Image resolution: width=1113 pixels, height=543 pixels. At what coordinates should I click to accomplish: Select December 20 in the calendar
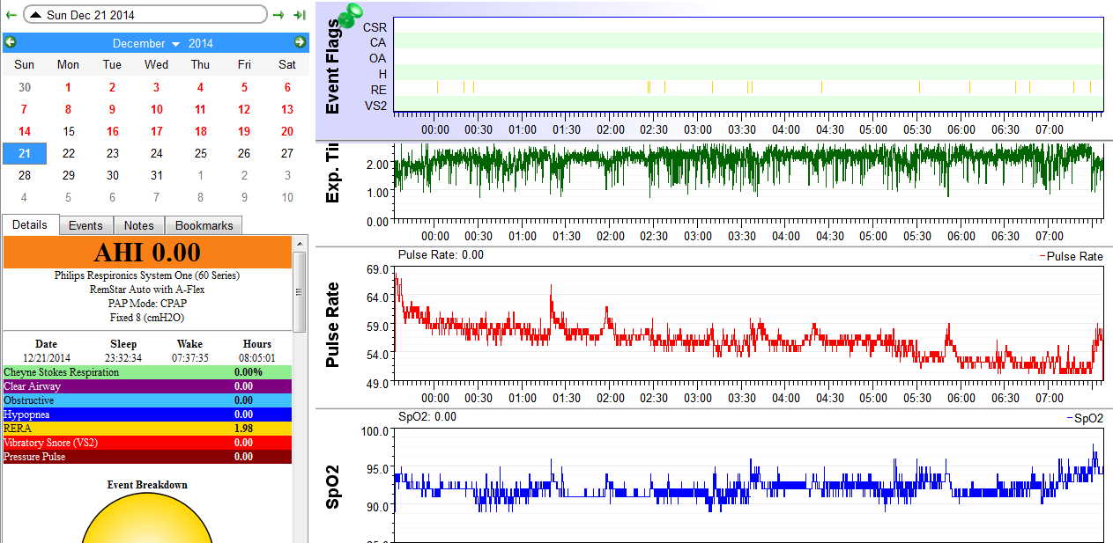tap(287, 131)
